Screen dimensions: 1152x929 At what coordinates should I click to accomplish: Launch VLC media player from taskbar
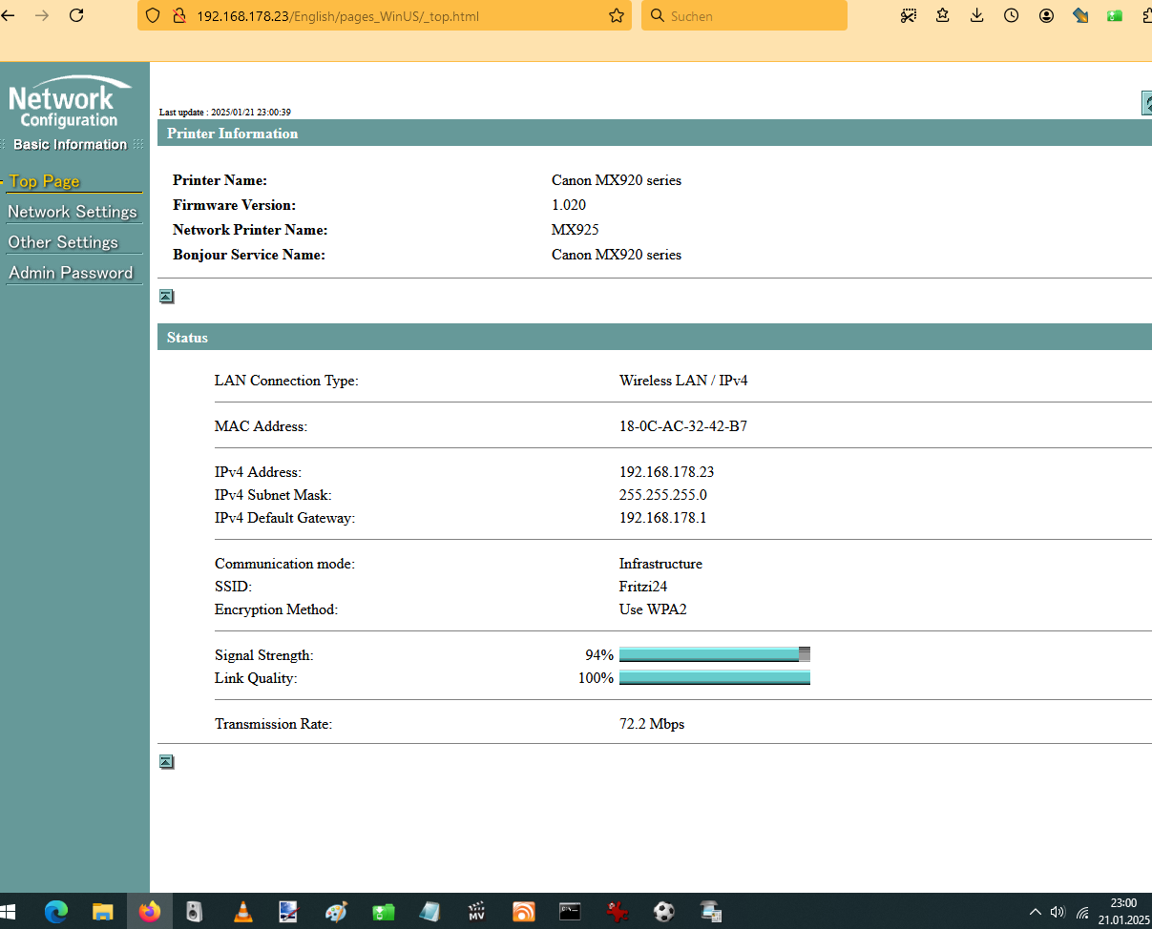tap(243, 912)
